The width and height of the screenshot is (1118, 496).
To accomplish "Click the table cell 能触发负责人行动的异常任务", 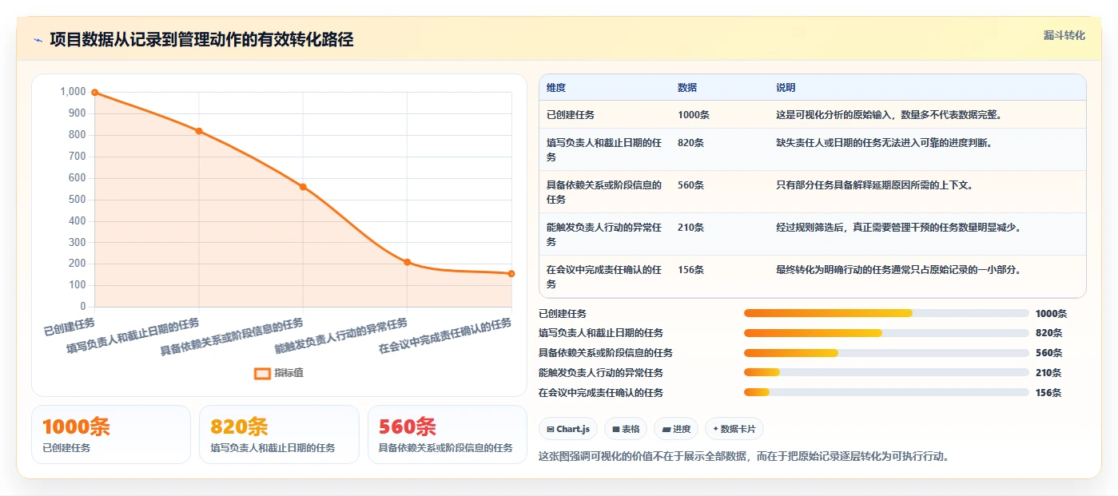I will click(604, 234).
